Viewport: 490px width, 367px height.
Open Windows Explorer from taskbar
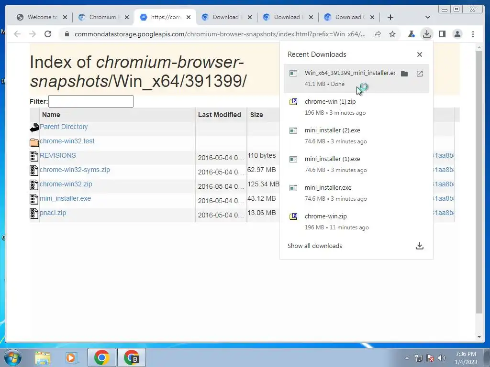tap(43, 358)
